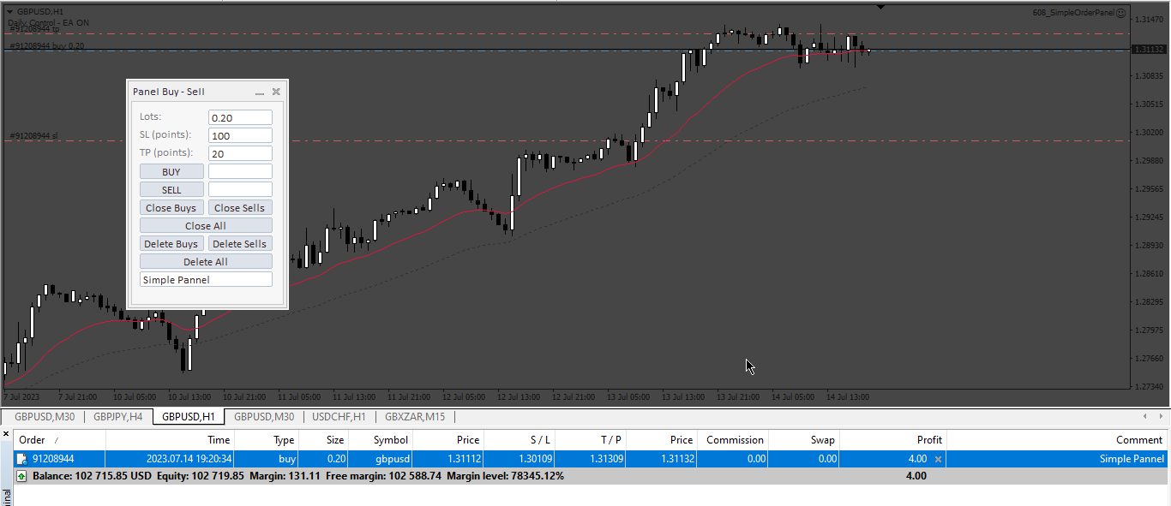Click the green arrow icon on the Balance row

tap(21, 476)
